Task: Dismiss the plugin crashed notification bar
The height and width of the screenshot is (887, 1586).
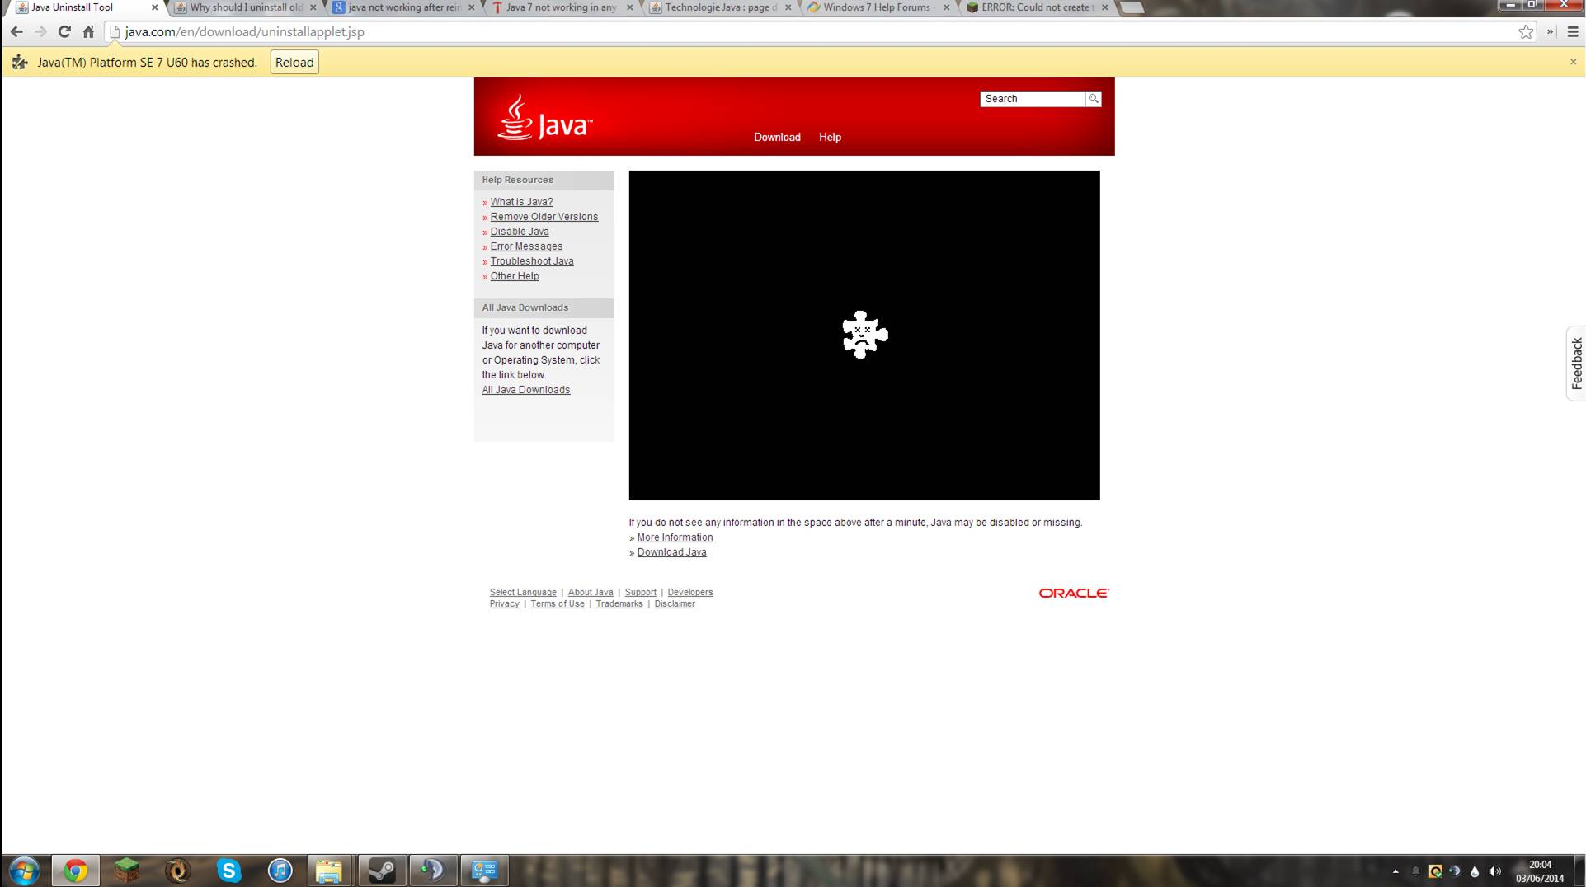Action: pos(1573,62)
